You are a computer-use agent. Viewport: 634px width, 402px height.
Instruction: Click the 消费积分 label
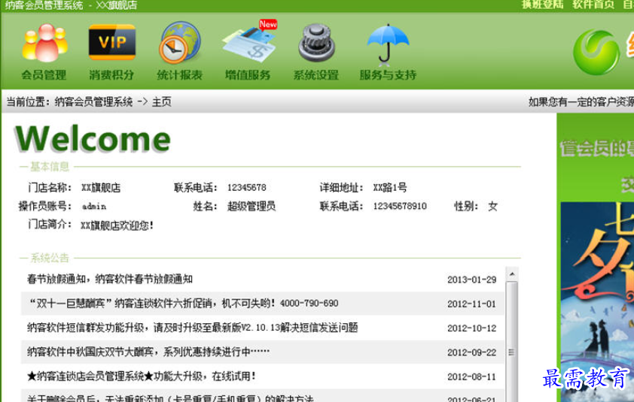tap(111, 75)
